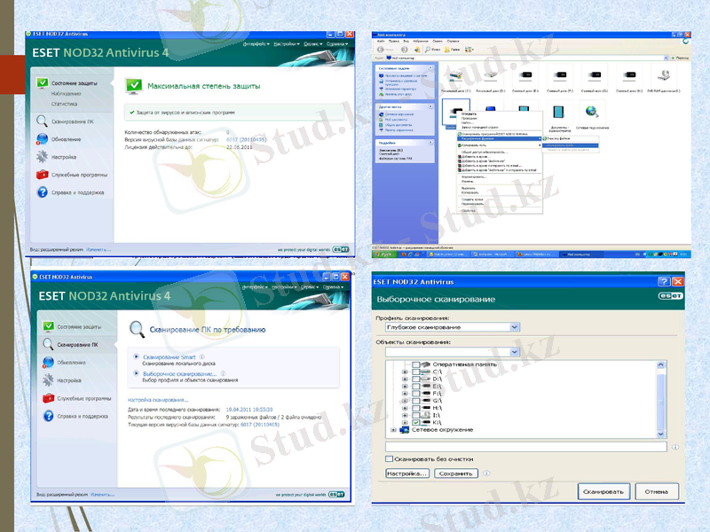Viewport: 710px width, 532px height.
Task: Click the red toolbox icon in upper ESET window
Action: [x=42, y=175]
